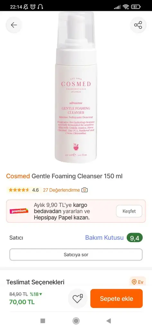This screenshot has height=330, width=152.
Task: Expand the %18 discount arrow
Action: click(41, 294)
